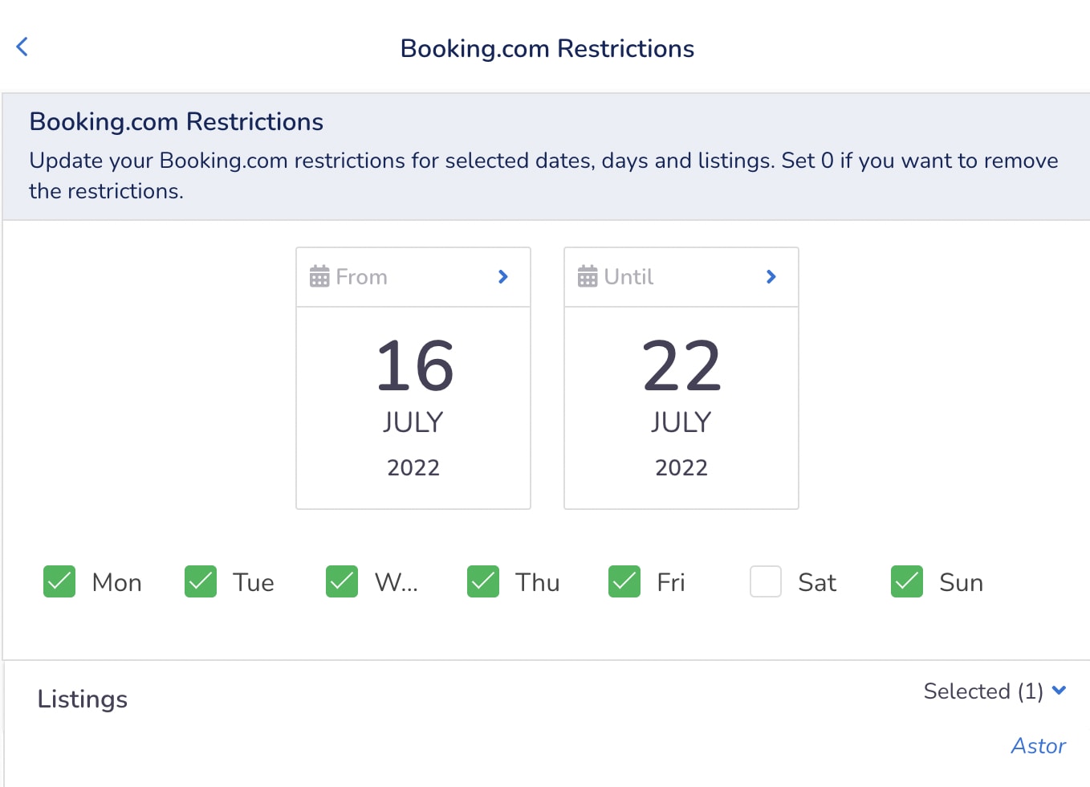Uncheck the W... (Wednesday) checkbox
This screenshot has width=1090, height=787.
coord(342,581)
